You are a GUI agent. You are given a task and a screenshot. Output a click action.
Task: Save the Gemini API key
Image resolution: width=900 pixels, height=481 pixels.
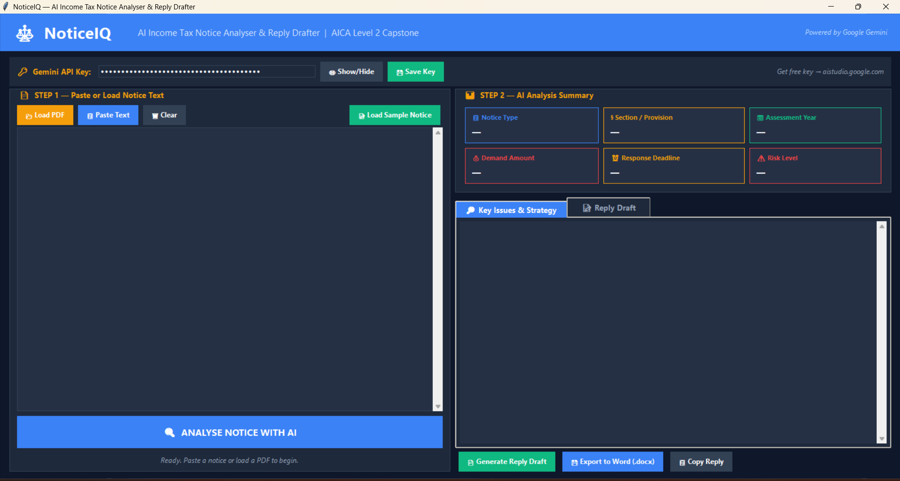point(415,72)
